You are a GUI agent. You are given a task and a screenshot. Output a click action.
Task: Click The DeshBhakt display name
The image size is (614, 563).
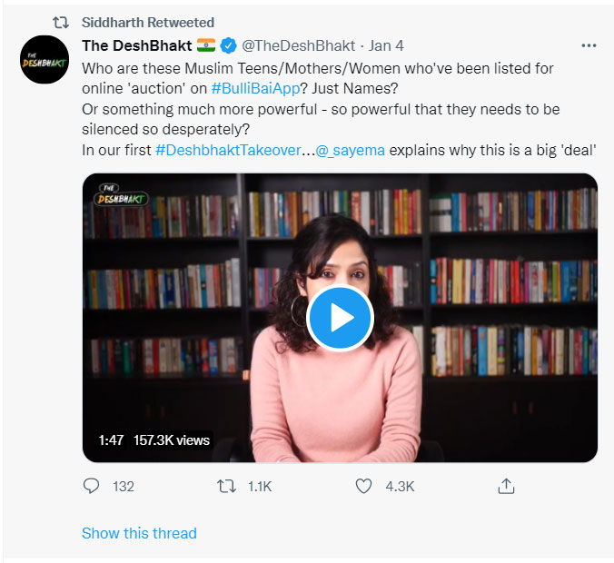click(136, 46)
